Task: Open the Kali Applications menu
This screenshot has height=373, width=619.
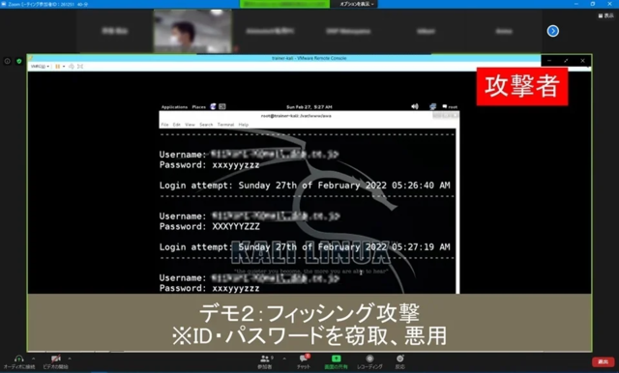Action: click(174, 107)
